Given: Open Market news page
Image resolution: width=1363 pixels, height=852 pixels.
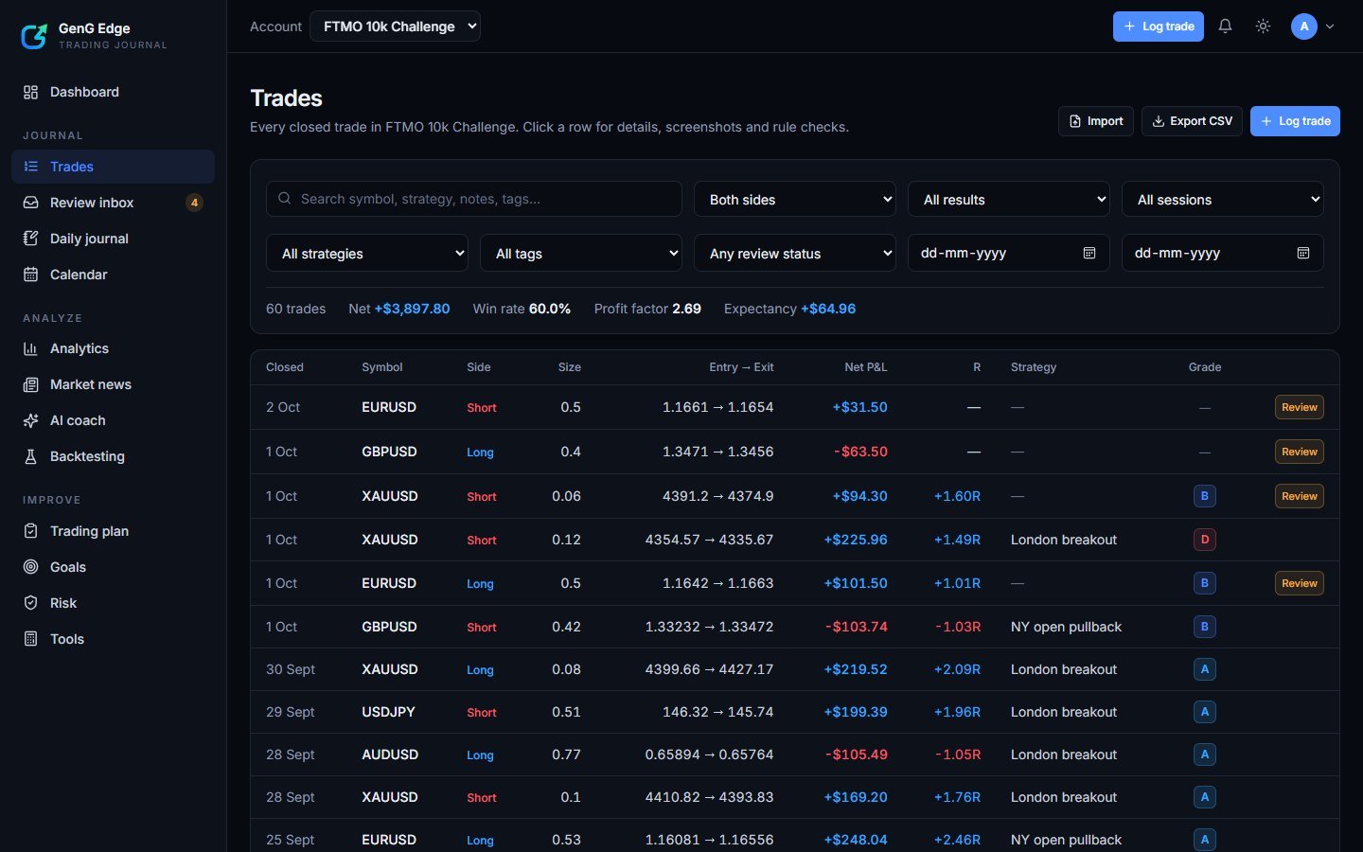Looking at the screenshot, I should coord(113,384).
